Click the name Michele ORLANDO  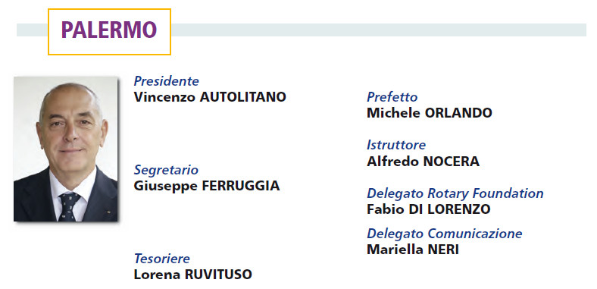[430, 113]
